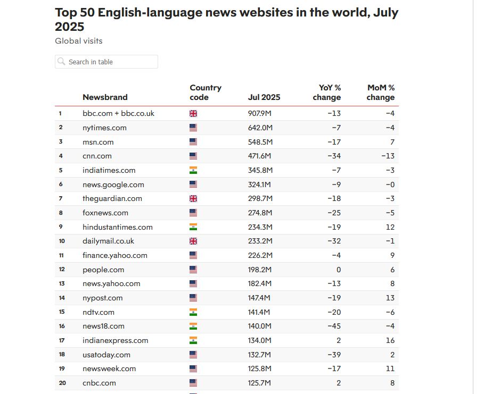The height and width of the screenshot is (394, 492).
Task: Click US flag in nypost.com row
Action: pyautogui.click(x=193, y=298)
